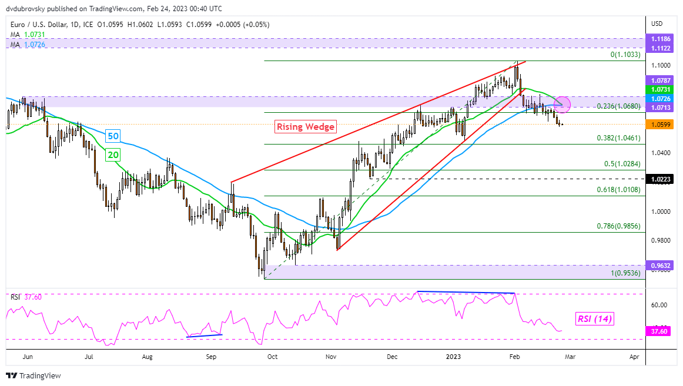The image size is (683, 386).
Task: Click the 0.9800 price axis tick
Action: [661, 240]
